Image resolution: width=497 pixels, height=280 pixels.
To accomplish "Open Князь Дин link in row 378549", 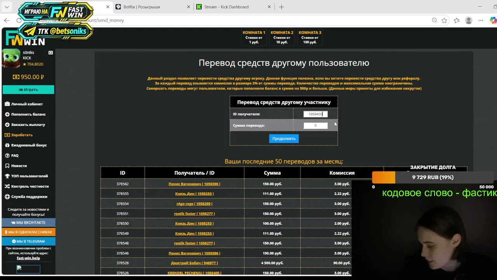I will 194,233.
